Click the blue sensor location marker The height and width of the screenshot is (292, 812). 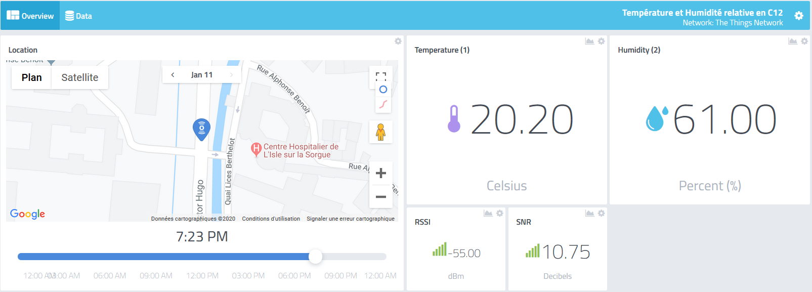click(202, 129)
